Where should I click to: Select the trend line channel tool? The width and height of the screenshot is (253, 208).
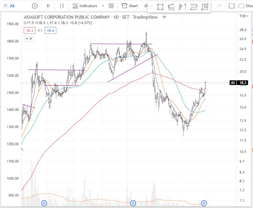pyautogui.click(x=171, y=7)
